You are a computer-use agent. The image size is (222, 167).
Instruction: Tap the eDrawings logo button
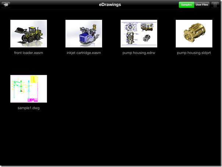coord(6,5)
